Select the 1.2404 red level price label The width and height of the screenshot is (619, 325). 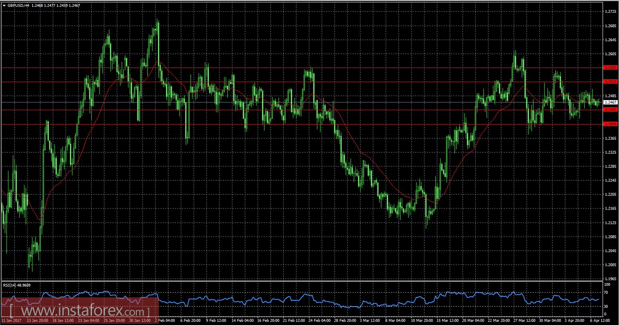pyautogui.click(x=611, y=124)
